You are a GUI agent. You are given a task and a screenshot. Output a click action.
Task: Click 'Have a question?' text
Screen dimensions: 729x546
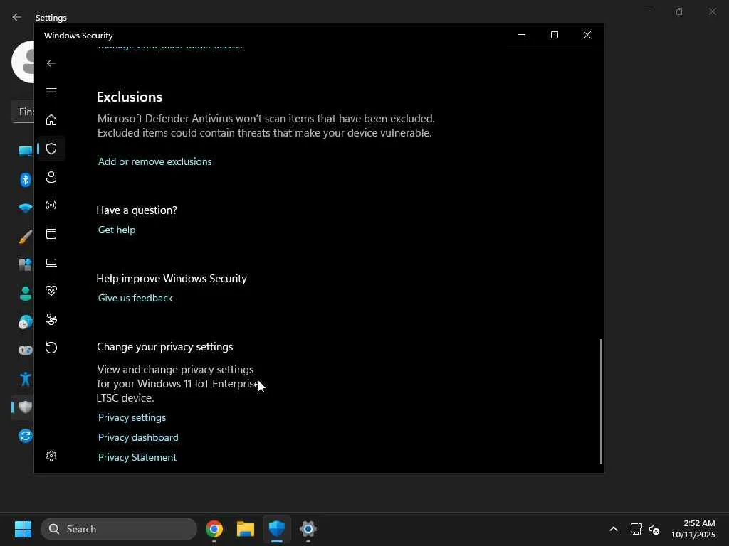137,210
